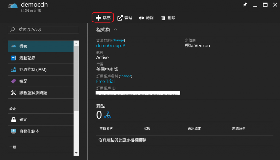
Task: Click change link next to 資源群組
Action: tap(118, 40)
